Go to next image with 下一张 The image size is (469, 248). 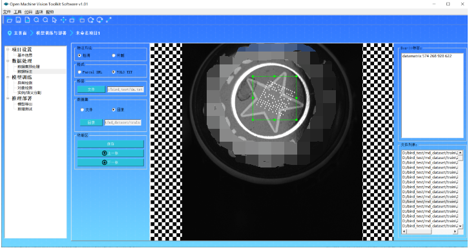pos(110,162)
